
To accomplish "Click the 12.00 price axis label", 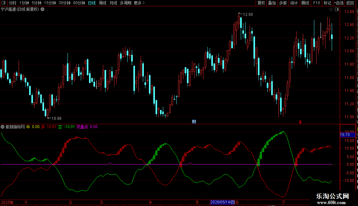I will 349,51.
